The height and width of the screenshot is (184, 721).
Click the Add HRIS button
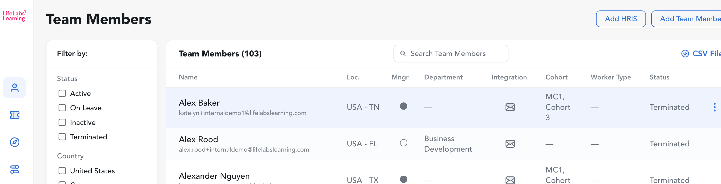(621, 19)
